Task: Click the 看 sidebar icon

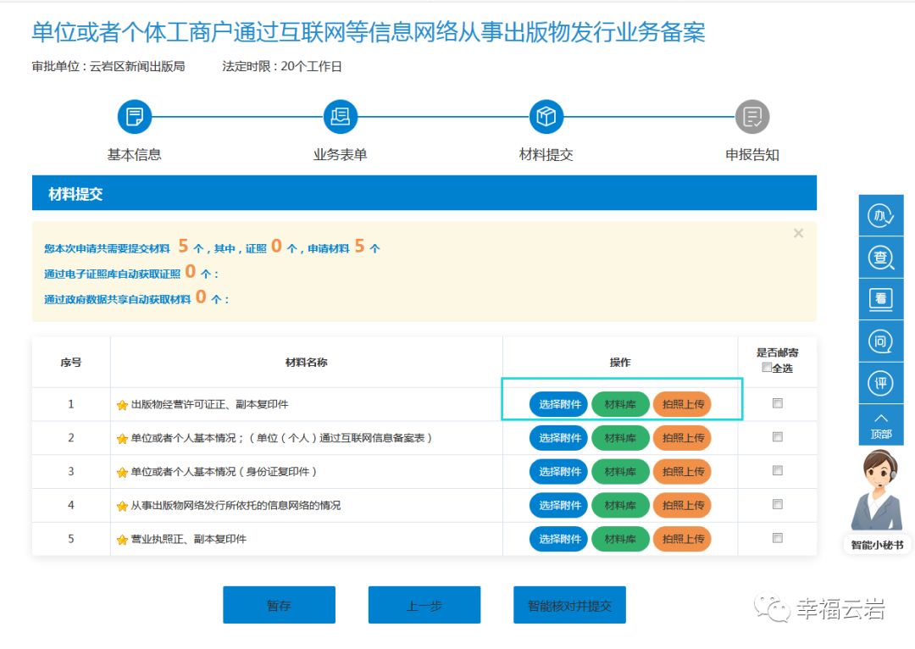Action: click(881, 299)
